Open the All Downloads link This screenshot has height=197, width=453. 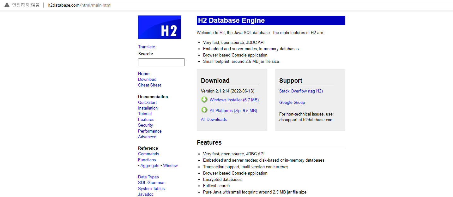pyautogui.click(x=214, y=119)
